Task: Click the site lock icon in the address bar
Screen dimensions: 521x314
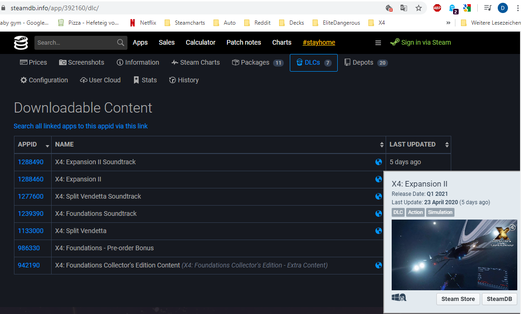Action: click(3, 8)
